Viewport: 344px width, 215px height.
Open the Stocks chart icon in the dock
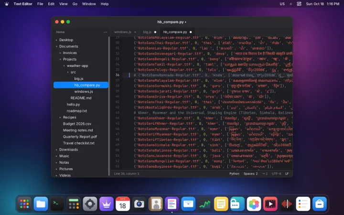click(x=204, y=204)
